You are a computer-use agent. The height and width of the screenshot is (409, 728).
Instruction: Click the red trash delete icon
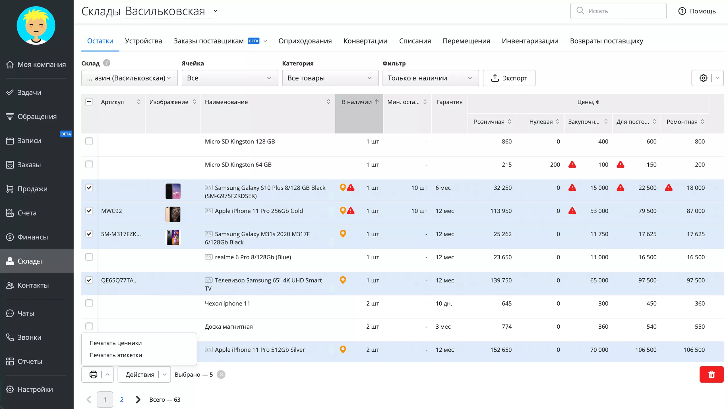tap(711, 374)
